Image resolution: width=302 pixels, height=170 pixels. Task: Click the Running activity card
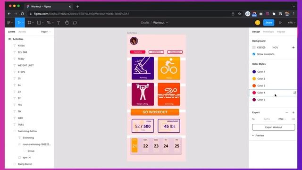(x=143, y=68)
